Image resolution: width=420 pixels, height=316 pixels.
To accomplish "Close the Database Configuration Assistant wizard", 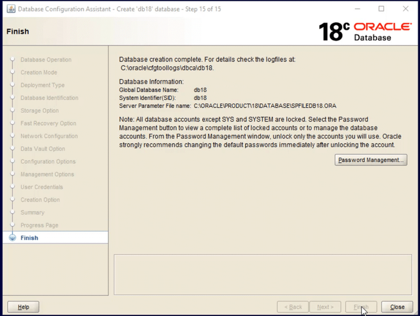I will click(397, 307).
